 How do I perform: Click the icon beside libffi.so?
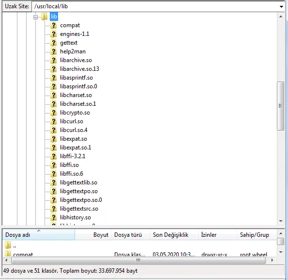(53, 165)
